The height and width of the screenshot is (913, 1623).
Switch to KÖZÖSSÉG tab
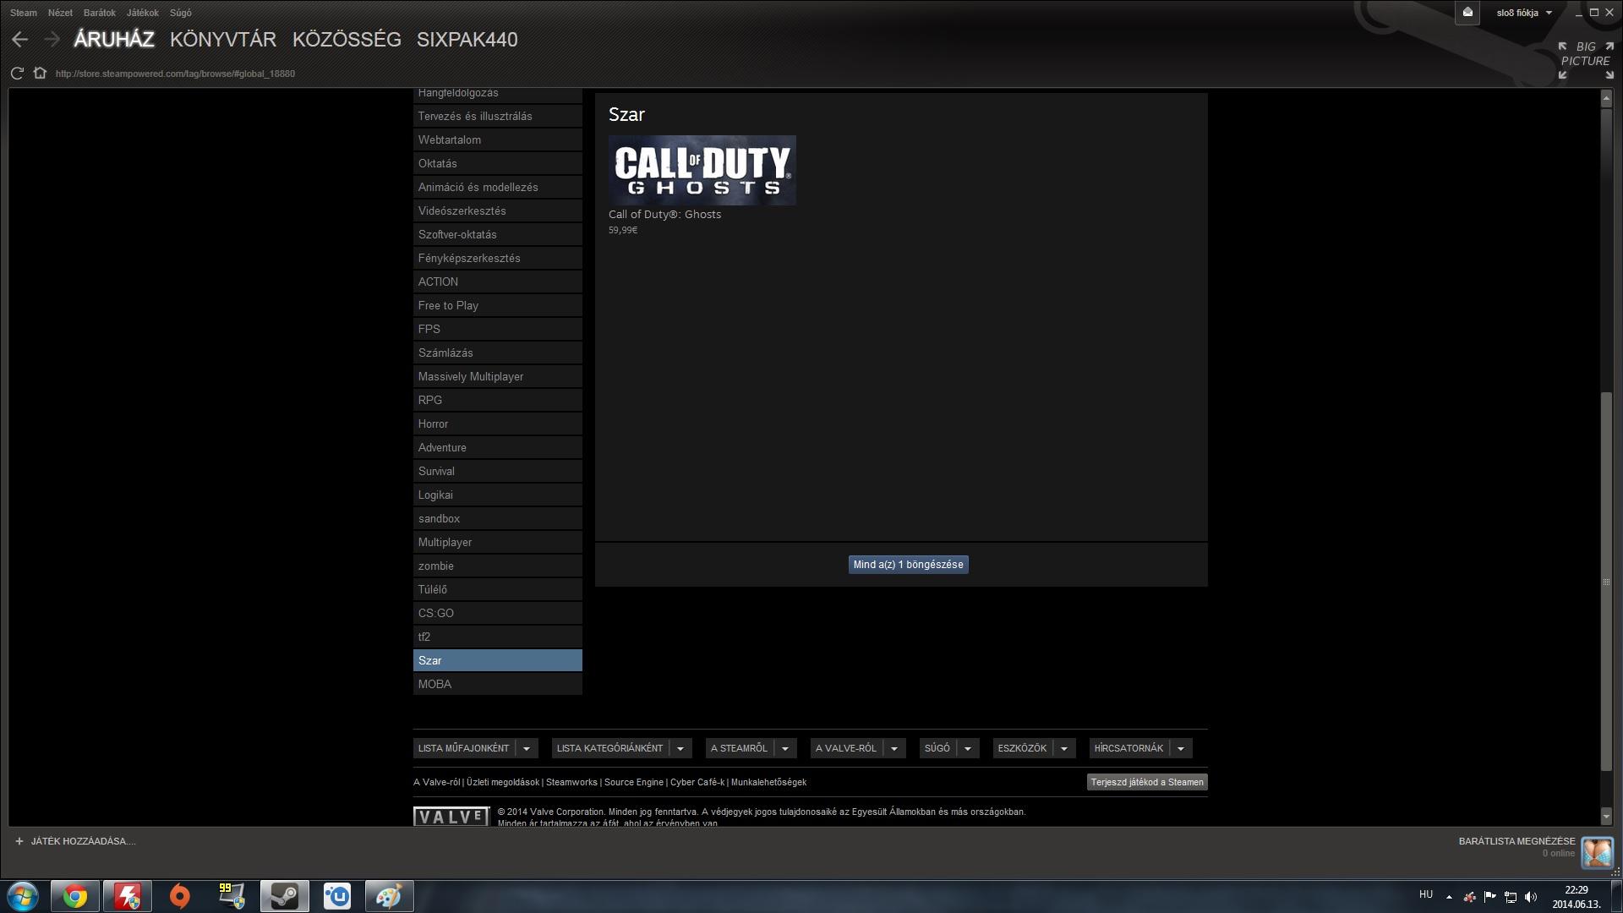pos(347,40)
